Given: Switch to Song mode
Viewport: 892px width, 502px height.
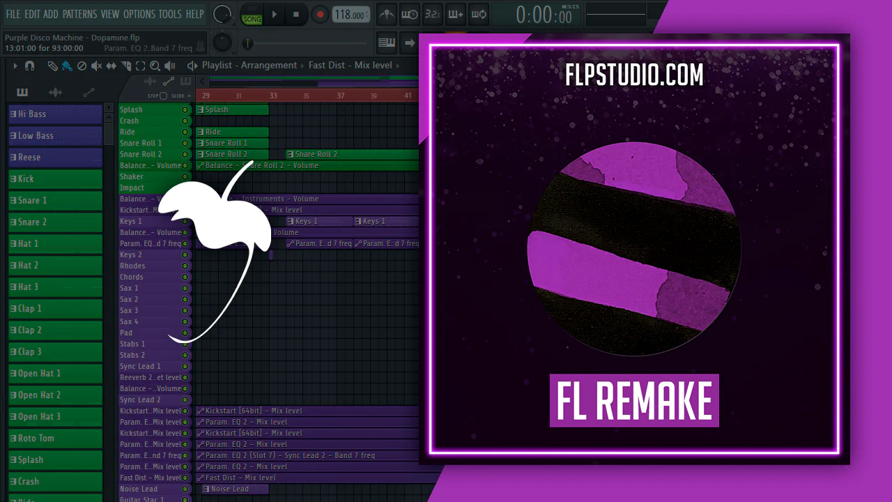Looking at the screenshot, I should 252,19.
